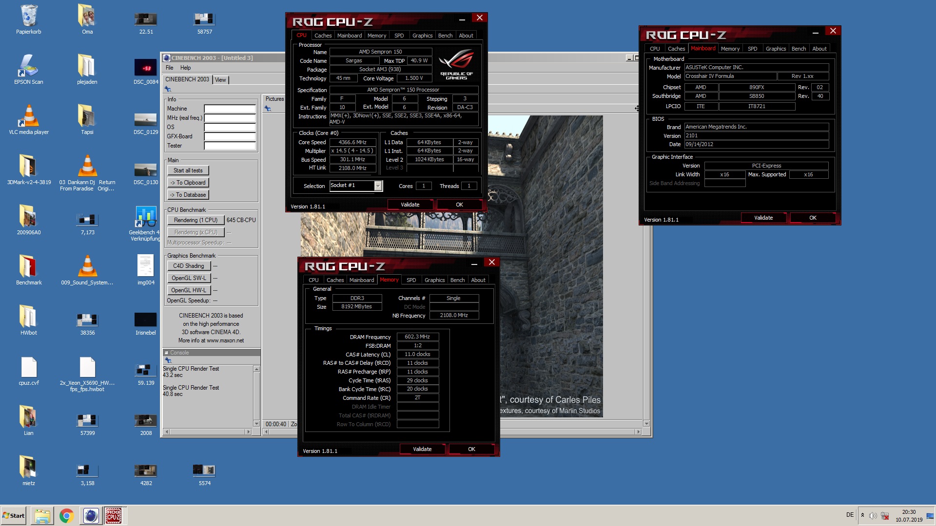Click the console horizontal scrollbar left arrow
This screenshot has height=526, width=936.
(x=167, y=432)
